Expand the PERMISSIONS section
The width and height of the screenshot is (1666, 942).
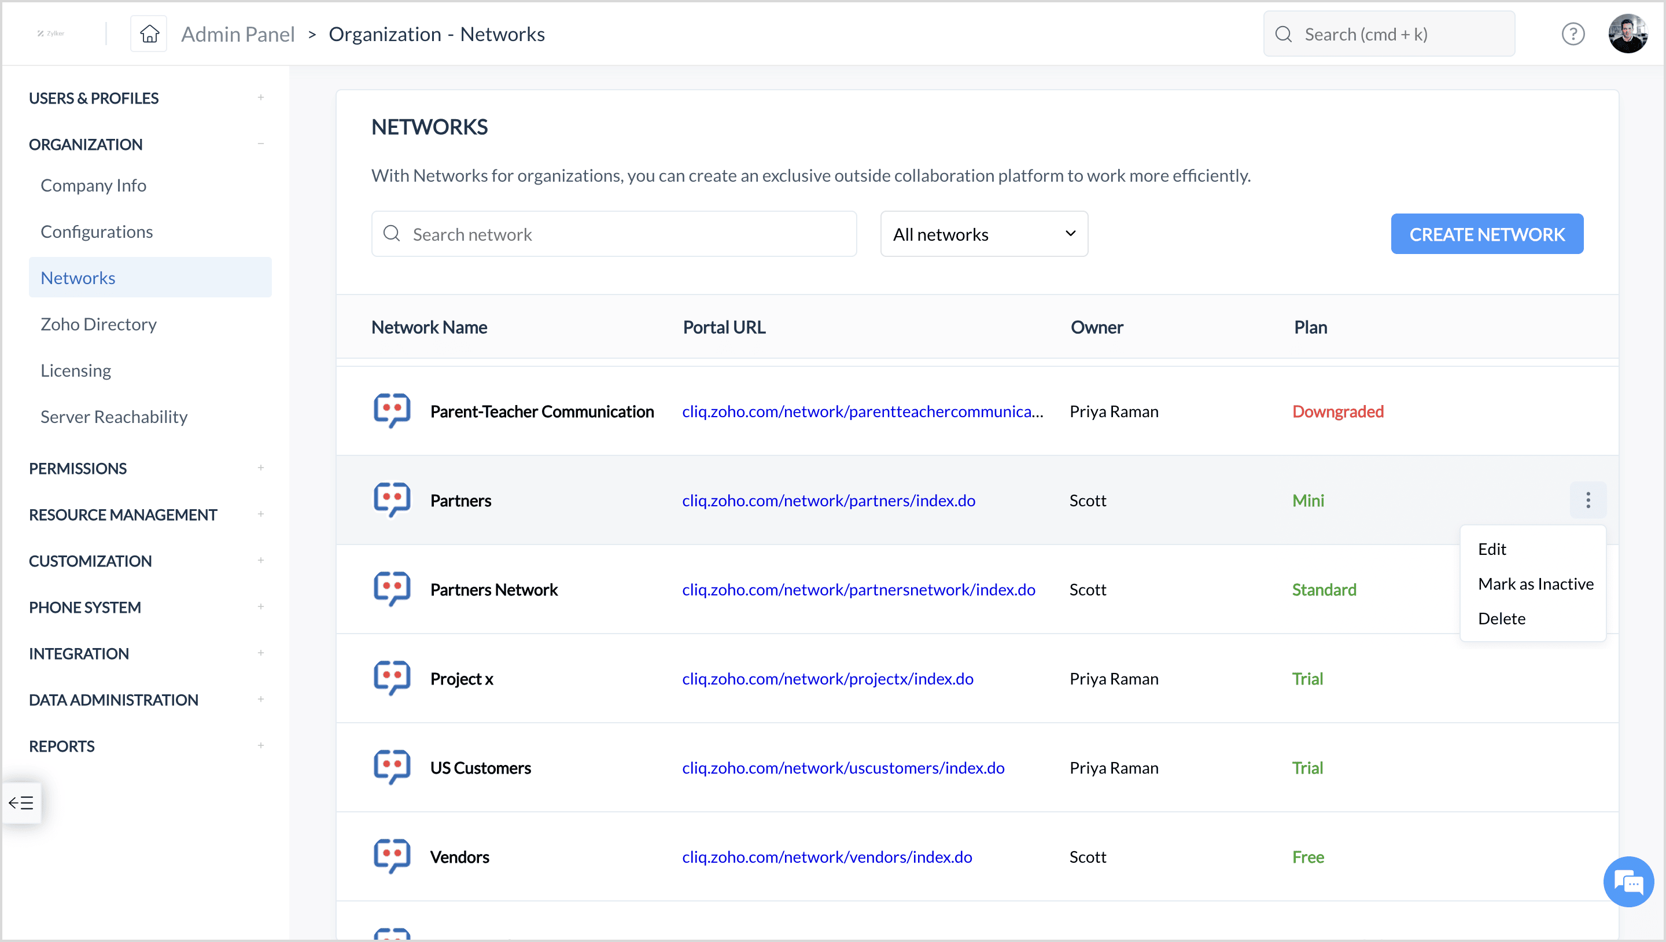tap(261, 468)
